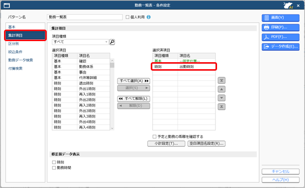Click すべて解除(L) button
The image size is (305, 188).
tap(134, 99)
